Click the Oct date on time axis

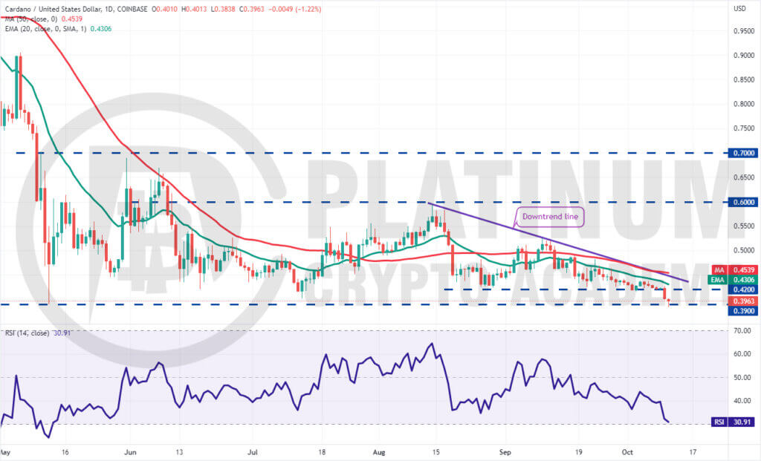coord(627,452)
